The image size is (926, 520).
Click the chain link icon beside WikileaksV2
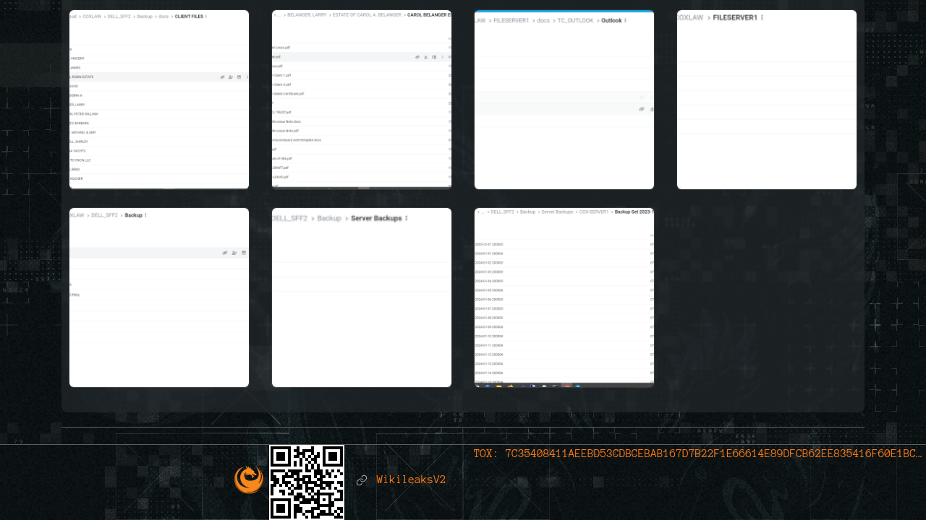[362, 480]
